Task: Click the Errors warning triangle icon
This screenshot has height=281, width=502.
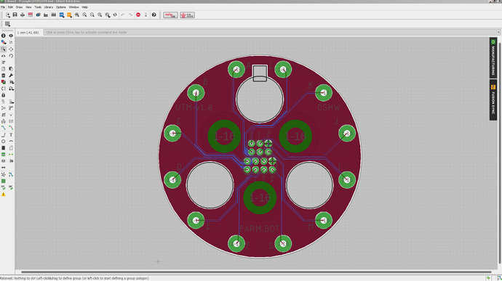Action: [4, 195]
